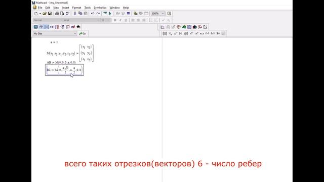Save the worksheet with the floppy disk icon
The width and height of the screenshot is (324, 182).
50,14
